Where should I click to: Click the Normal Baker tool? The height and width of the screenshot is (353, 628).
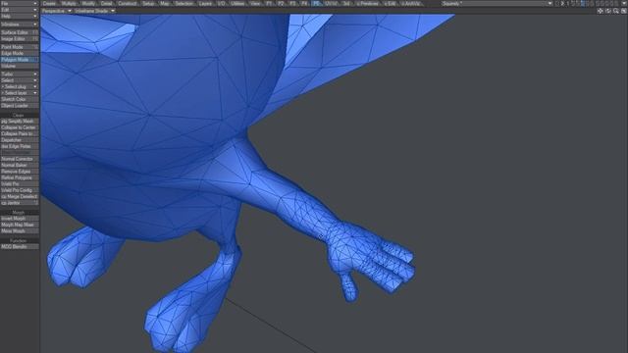20,165
